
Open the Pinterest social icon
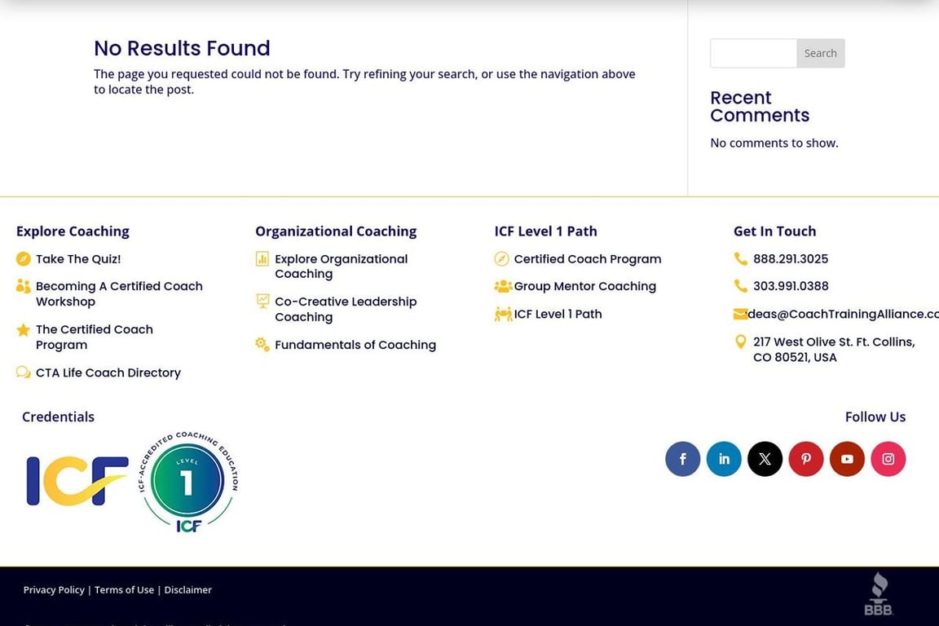coord(806,459)
